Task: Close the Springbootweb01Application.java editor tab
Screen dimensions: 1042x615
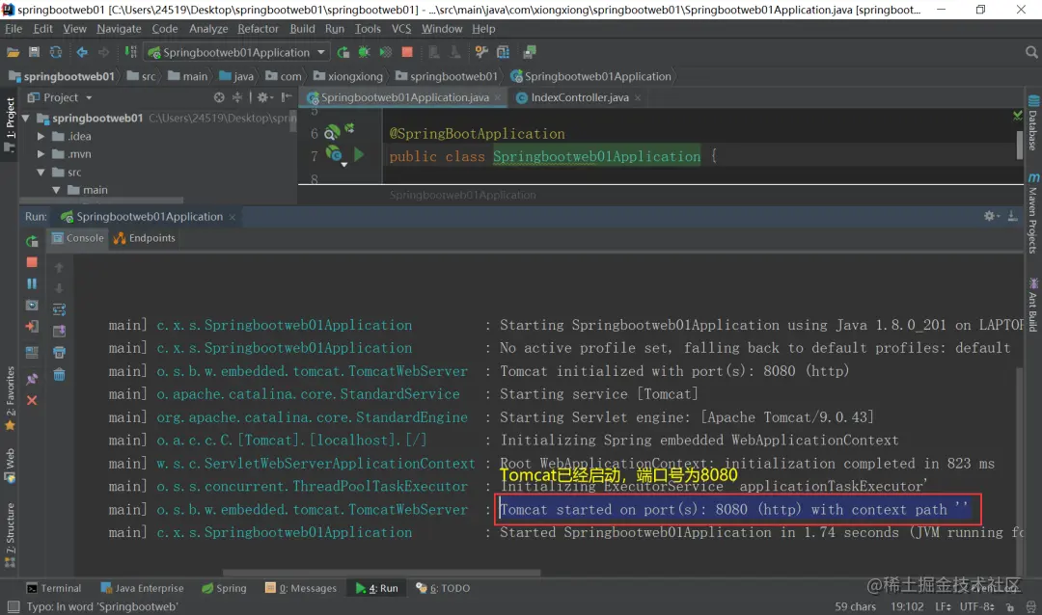Action: pyautogui.click(x=498, y=98)
